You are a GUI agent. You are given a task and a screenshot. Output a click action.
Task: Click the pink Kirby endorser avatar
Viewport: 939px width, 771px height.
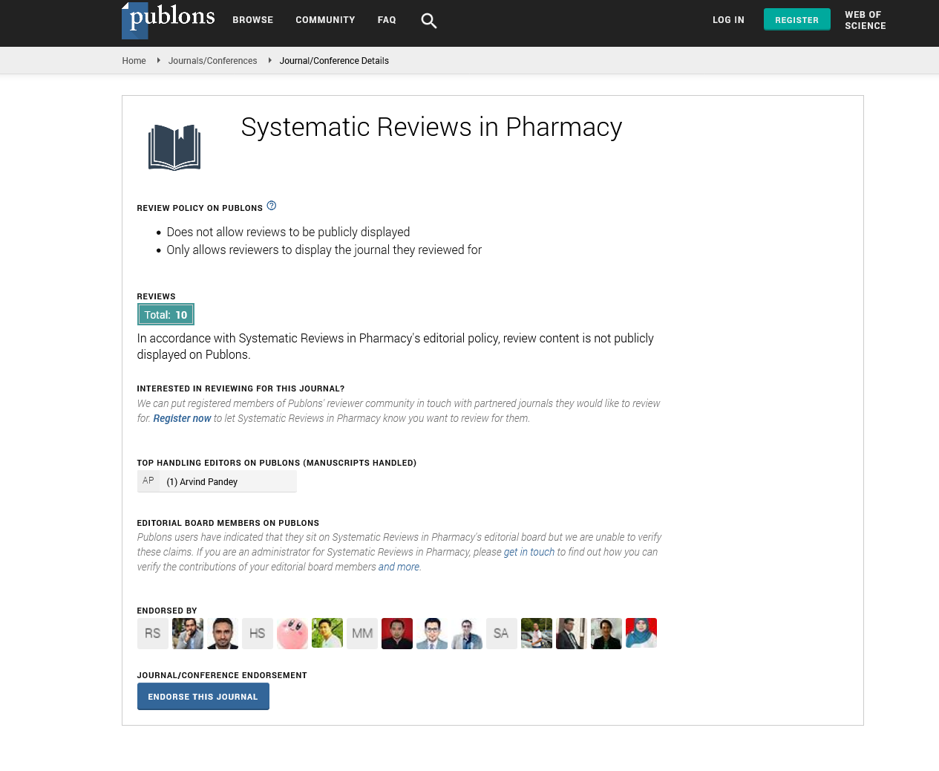click(x=292, y=634)
